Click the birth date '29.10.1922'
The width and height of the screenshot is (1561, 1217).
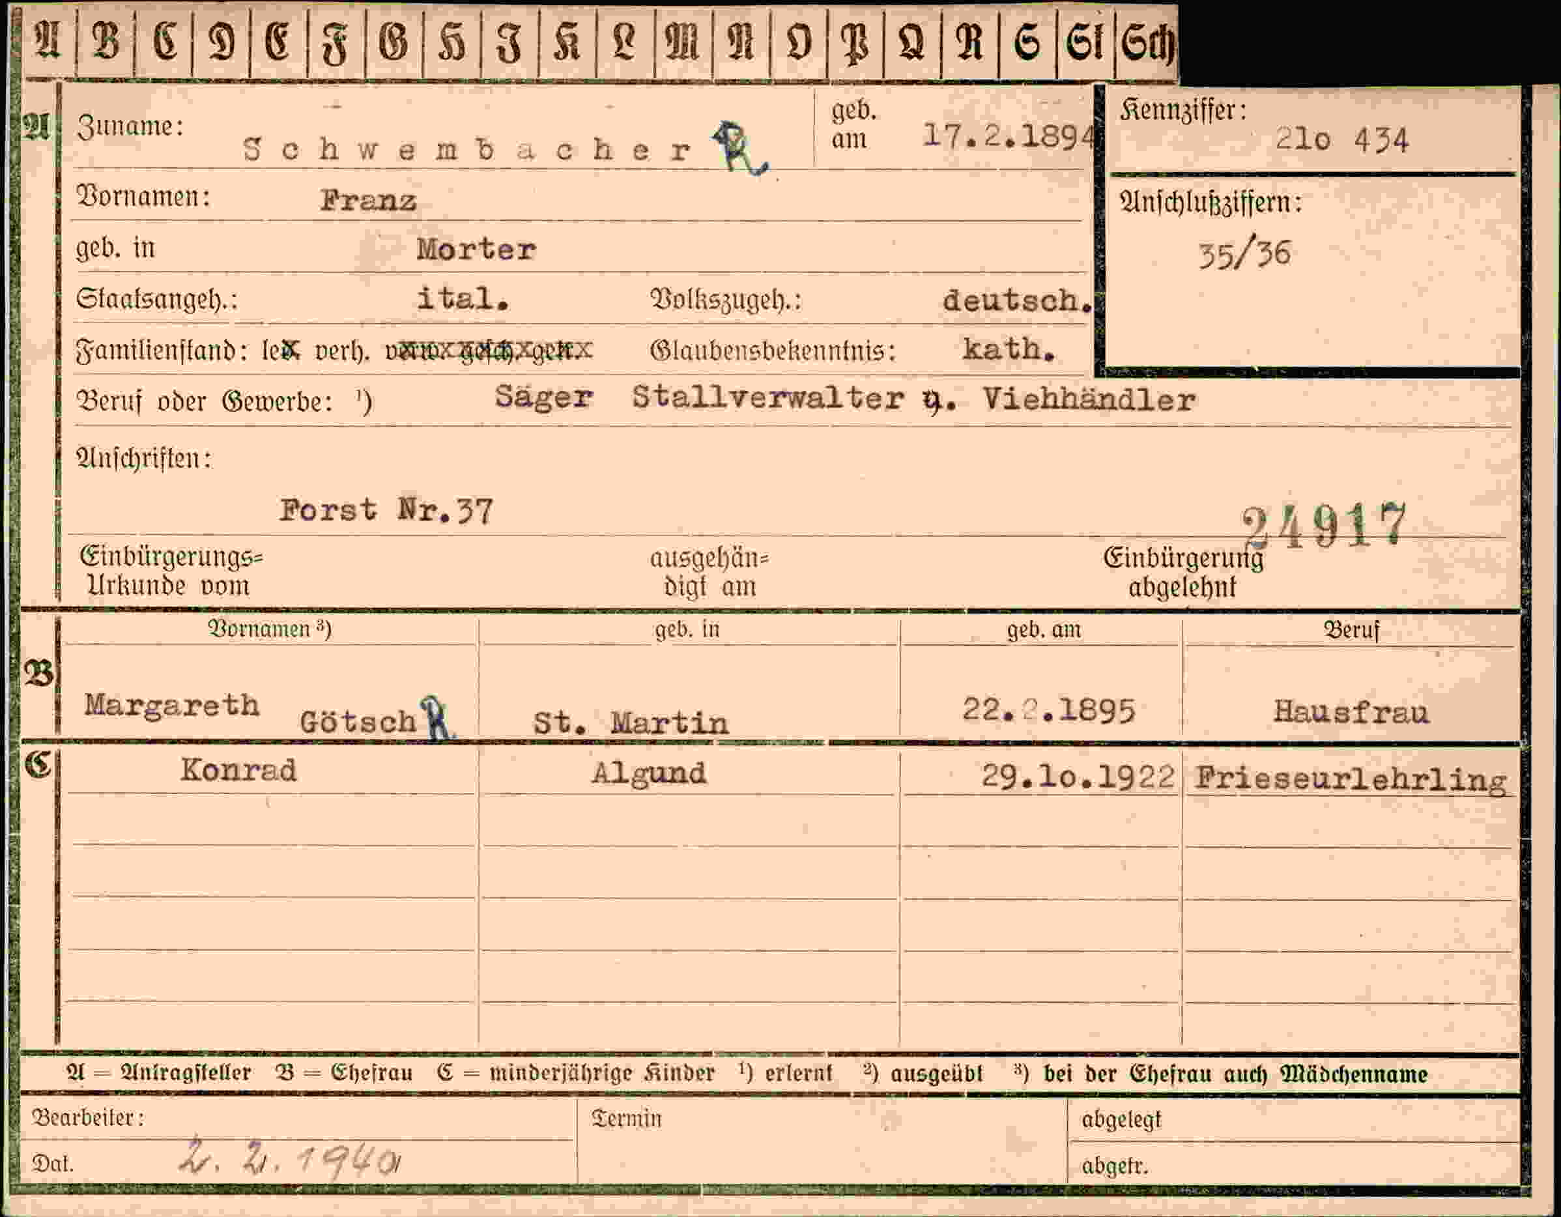tap(1078, 777)
